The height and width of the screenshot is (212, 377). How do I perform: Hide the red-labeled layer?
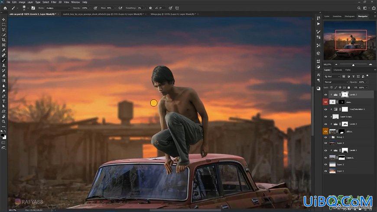(x=325, y=102)
